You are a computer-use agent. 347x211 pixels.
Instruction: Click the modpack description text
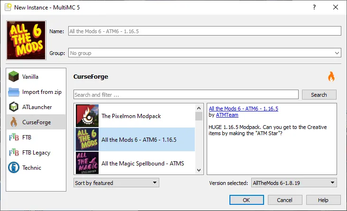pyautogui.click(x=267, y=130)
